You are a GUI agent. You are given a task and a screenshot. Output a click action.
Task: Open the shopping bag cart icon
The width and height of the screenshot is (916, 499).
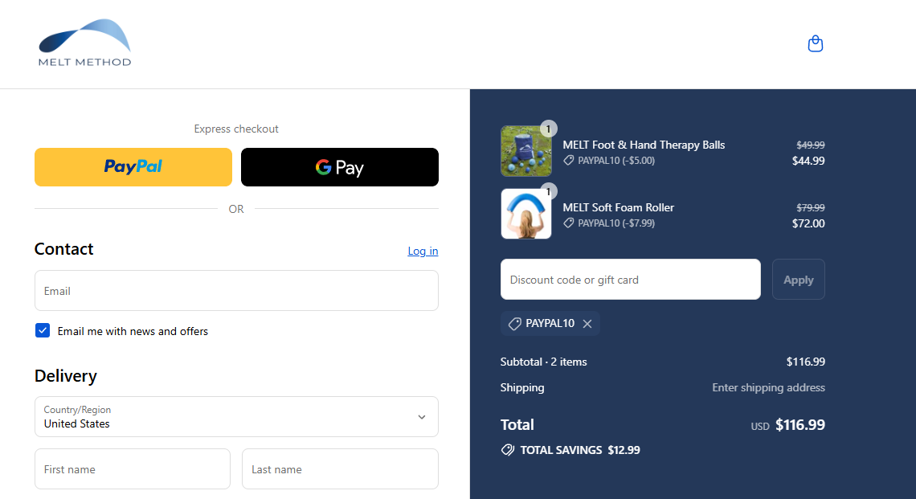click(815, 44)
